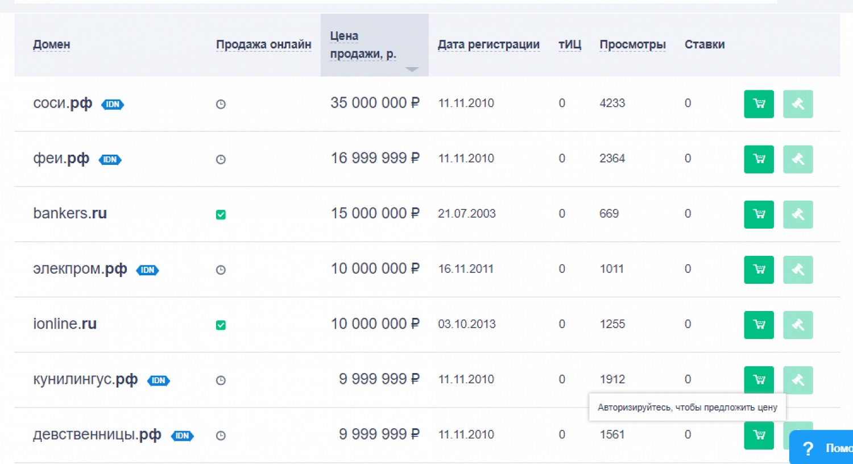Click views count 2364
853x464 pixels.
click(612, 158)
